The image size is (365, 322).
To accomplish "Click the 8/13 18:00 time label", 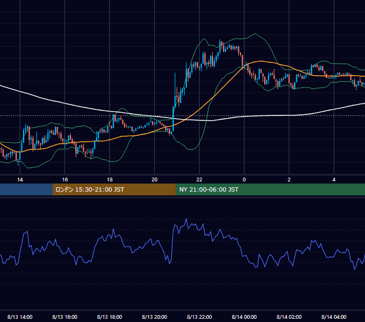I will tap(109, 317).
